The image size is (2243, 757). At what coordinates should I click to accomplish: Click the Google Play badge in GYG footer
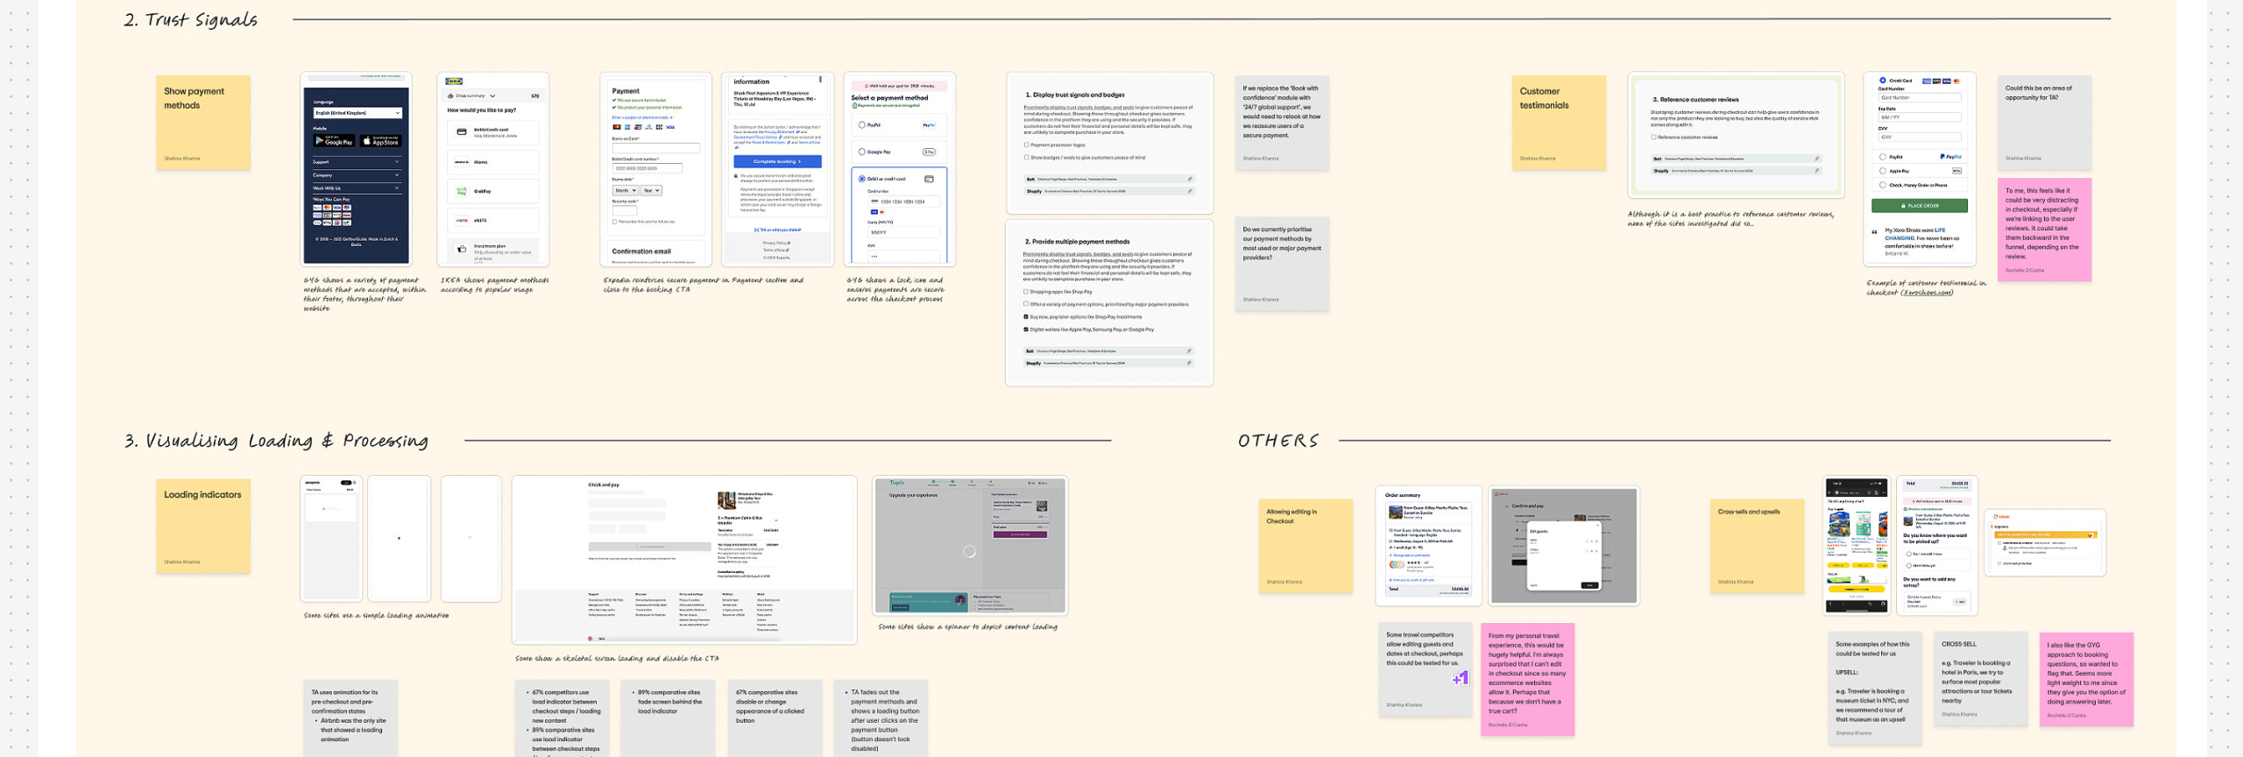333,140
